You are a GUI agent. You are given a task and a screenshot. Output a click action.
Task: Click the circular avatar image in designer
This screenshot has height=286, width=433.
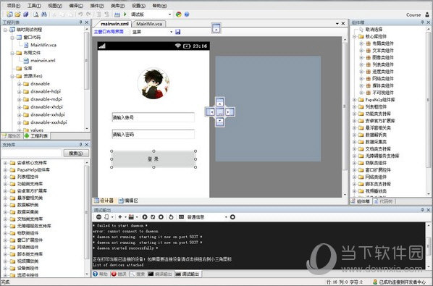[x=154, y=84]
